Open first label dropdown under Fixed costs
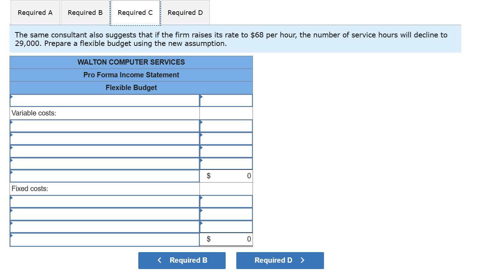 tap(105, 201)
